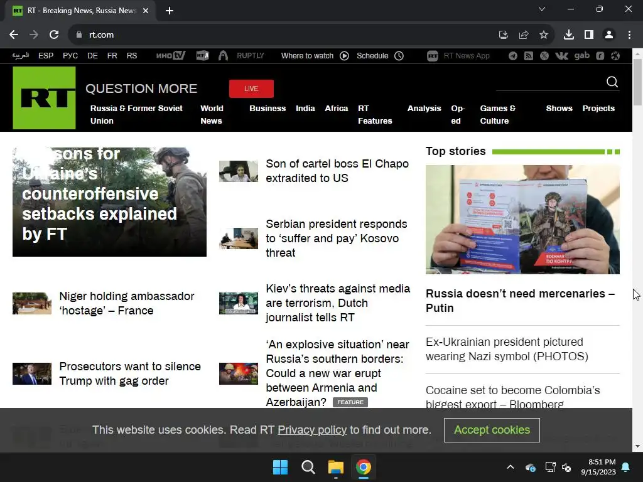Open the Business section

(267, 108)
